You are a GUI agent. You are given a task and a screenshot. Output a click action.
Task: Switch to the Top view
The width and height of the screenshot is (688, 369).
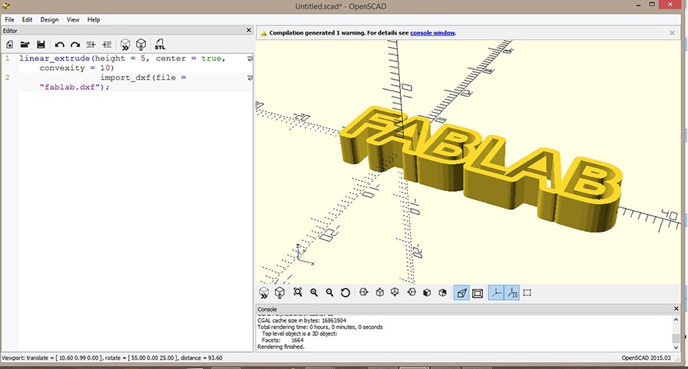379,292
